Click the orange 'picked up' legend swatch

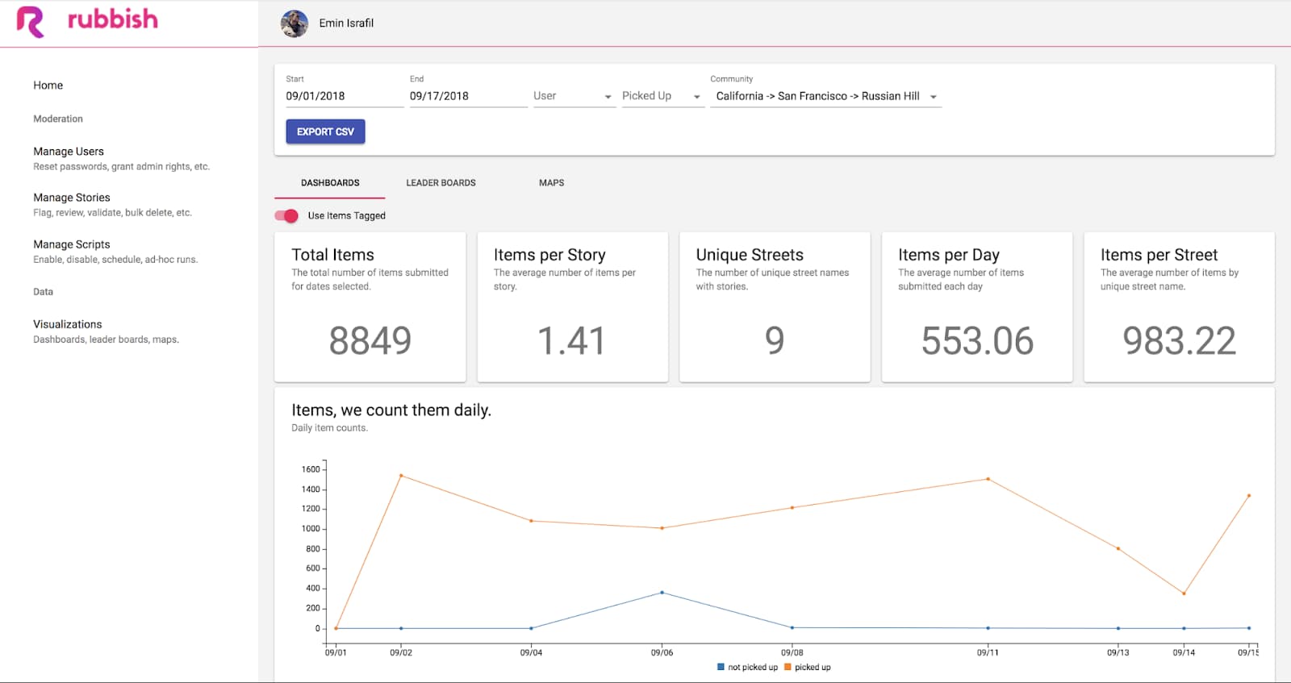[x=788, y=667]
